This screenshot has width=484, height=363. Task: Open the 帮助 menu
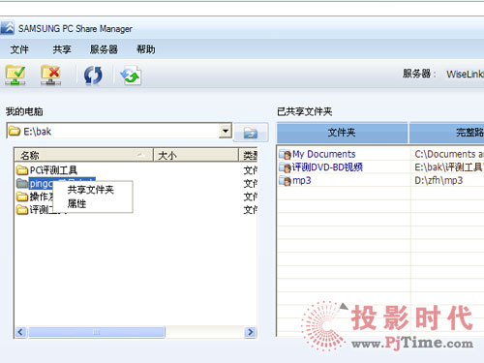point(146,49)
